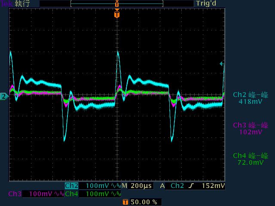Select the Ch4 channel label
This screenshot has height=206, width=275.
pos(71,194)
